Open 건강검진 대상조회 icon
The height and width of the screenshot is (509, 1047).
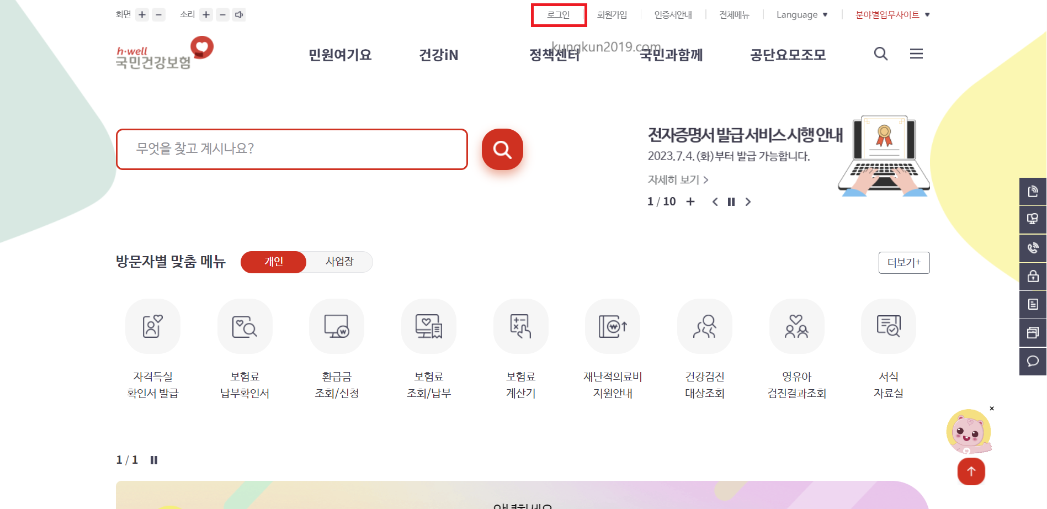click(704, 326)
